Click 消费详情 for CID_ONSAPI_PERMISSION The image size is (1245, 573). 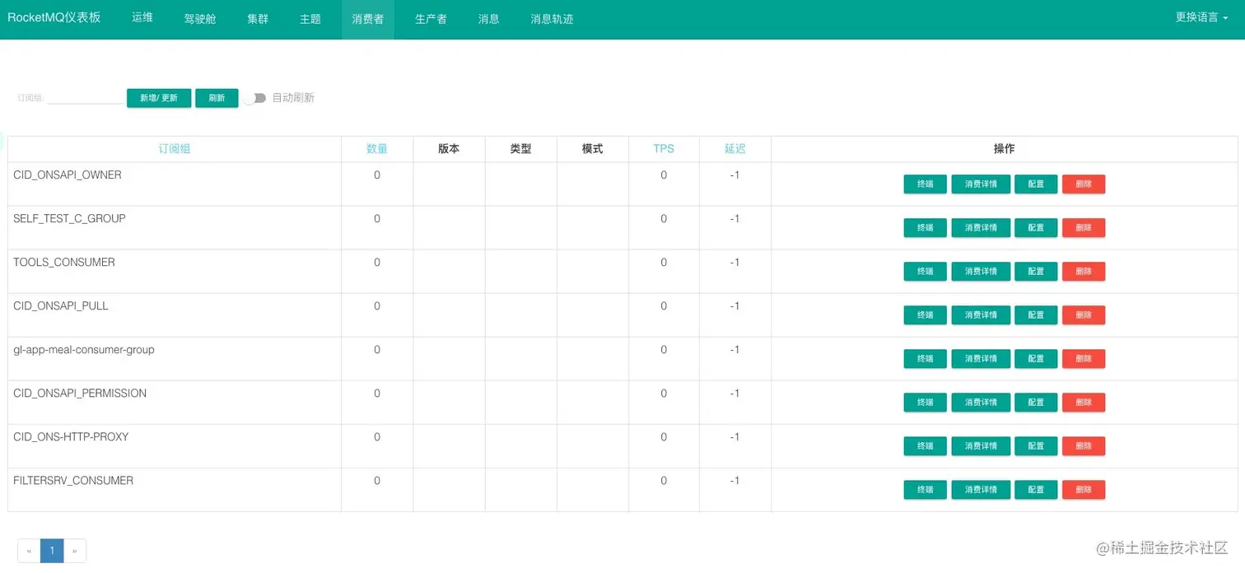pos(981,403)
